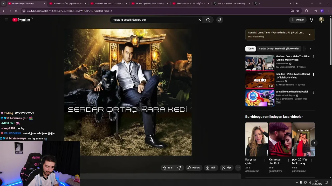The height and width of the screenshot is (186, 332).
Task: Open more actions below the video
Action: 238,168
